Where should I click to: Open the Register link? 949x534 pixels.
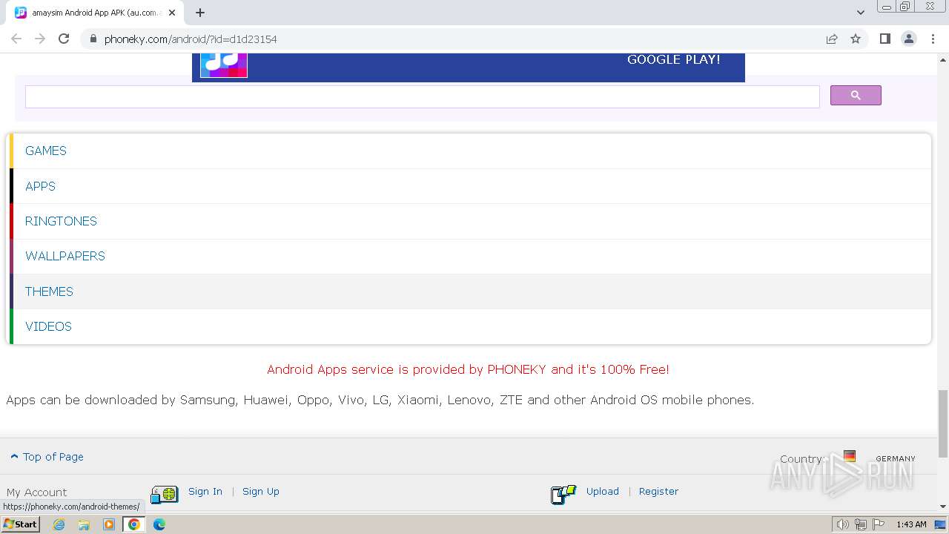pos(658,491)
